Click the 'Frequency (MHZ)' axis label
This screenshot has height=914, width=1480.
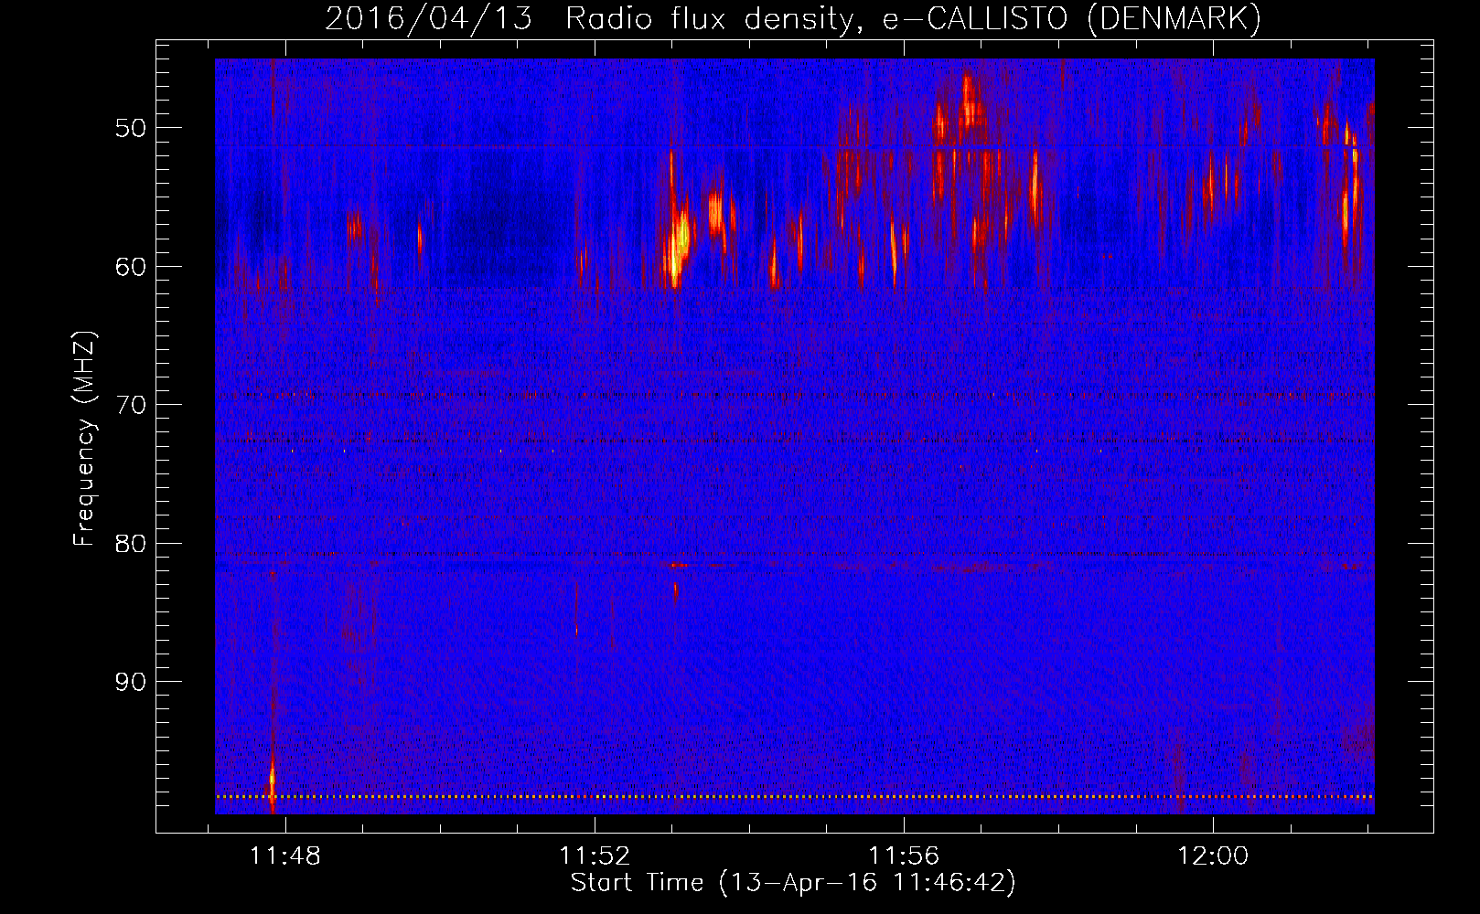click(x=84, y=439)
